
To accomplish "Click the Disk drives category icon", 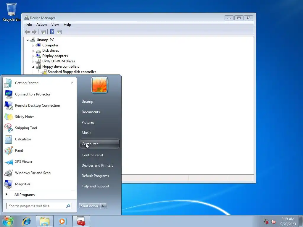I will (38, 51).
